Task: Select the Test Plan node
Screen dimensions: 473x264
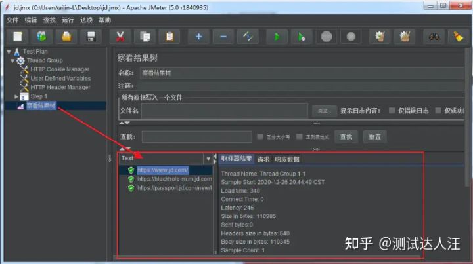Action: click(35, 51)
